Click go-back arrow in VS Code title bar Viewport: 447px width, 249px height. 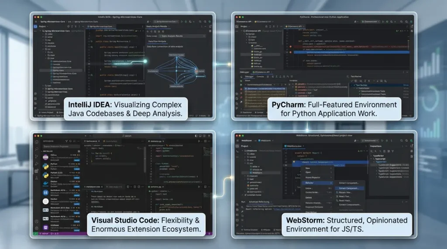[86, 136]
